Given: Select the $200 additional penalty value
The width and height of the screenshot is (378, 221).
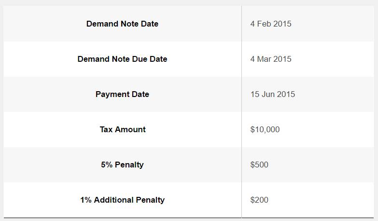Looking at the screenshot, I should [259, 200].
